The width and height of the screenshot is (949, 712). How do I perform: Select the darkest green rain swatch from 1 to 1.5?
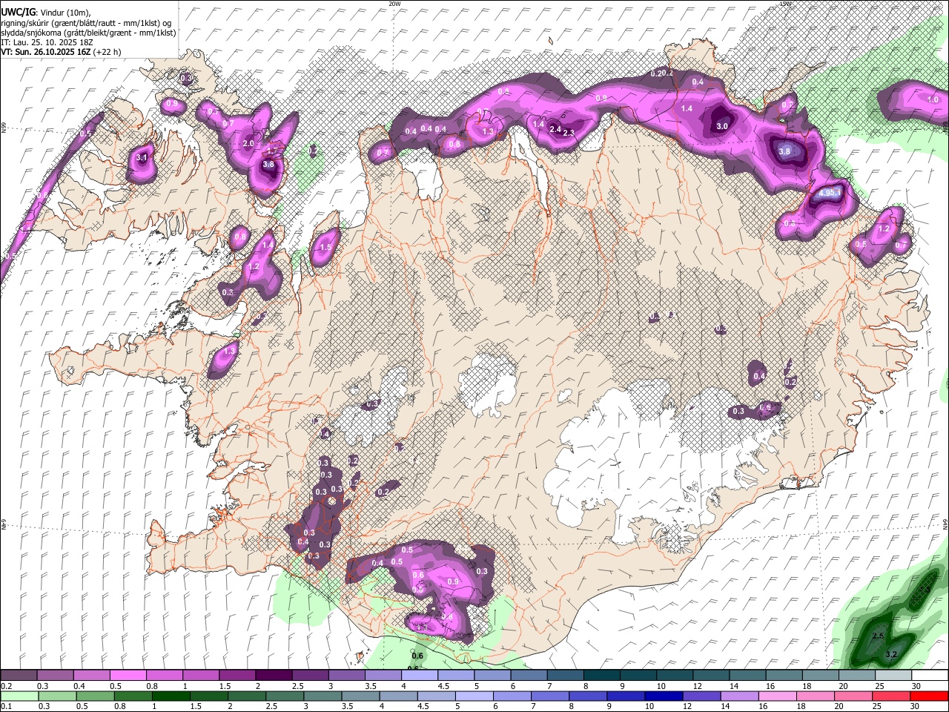point(171,696)
